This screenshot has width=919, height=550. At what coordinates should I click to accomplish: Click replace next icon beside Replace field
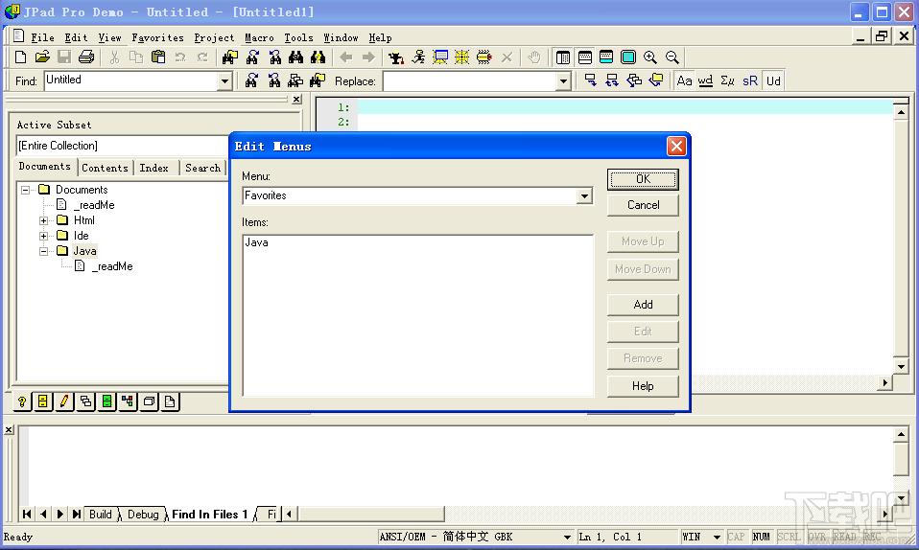[x=590, y=80]
